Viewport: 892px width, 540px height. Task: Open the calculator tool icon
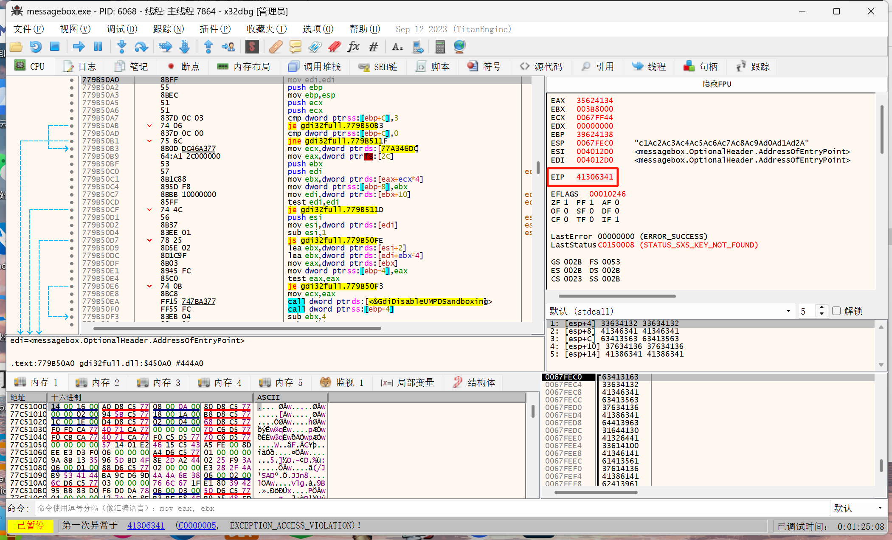[440, 47]
